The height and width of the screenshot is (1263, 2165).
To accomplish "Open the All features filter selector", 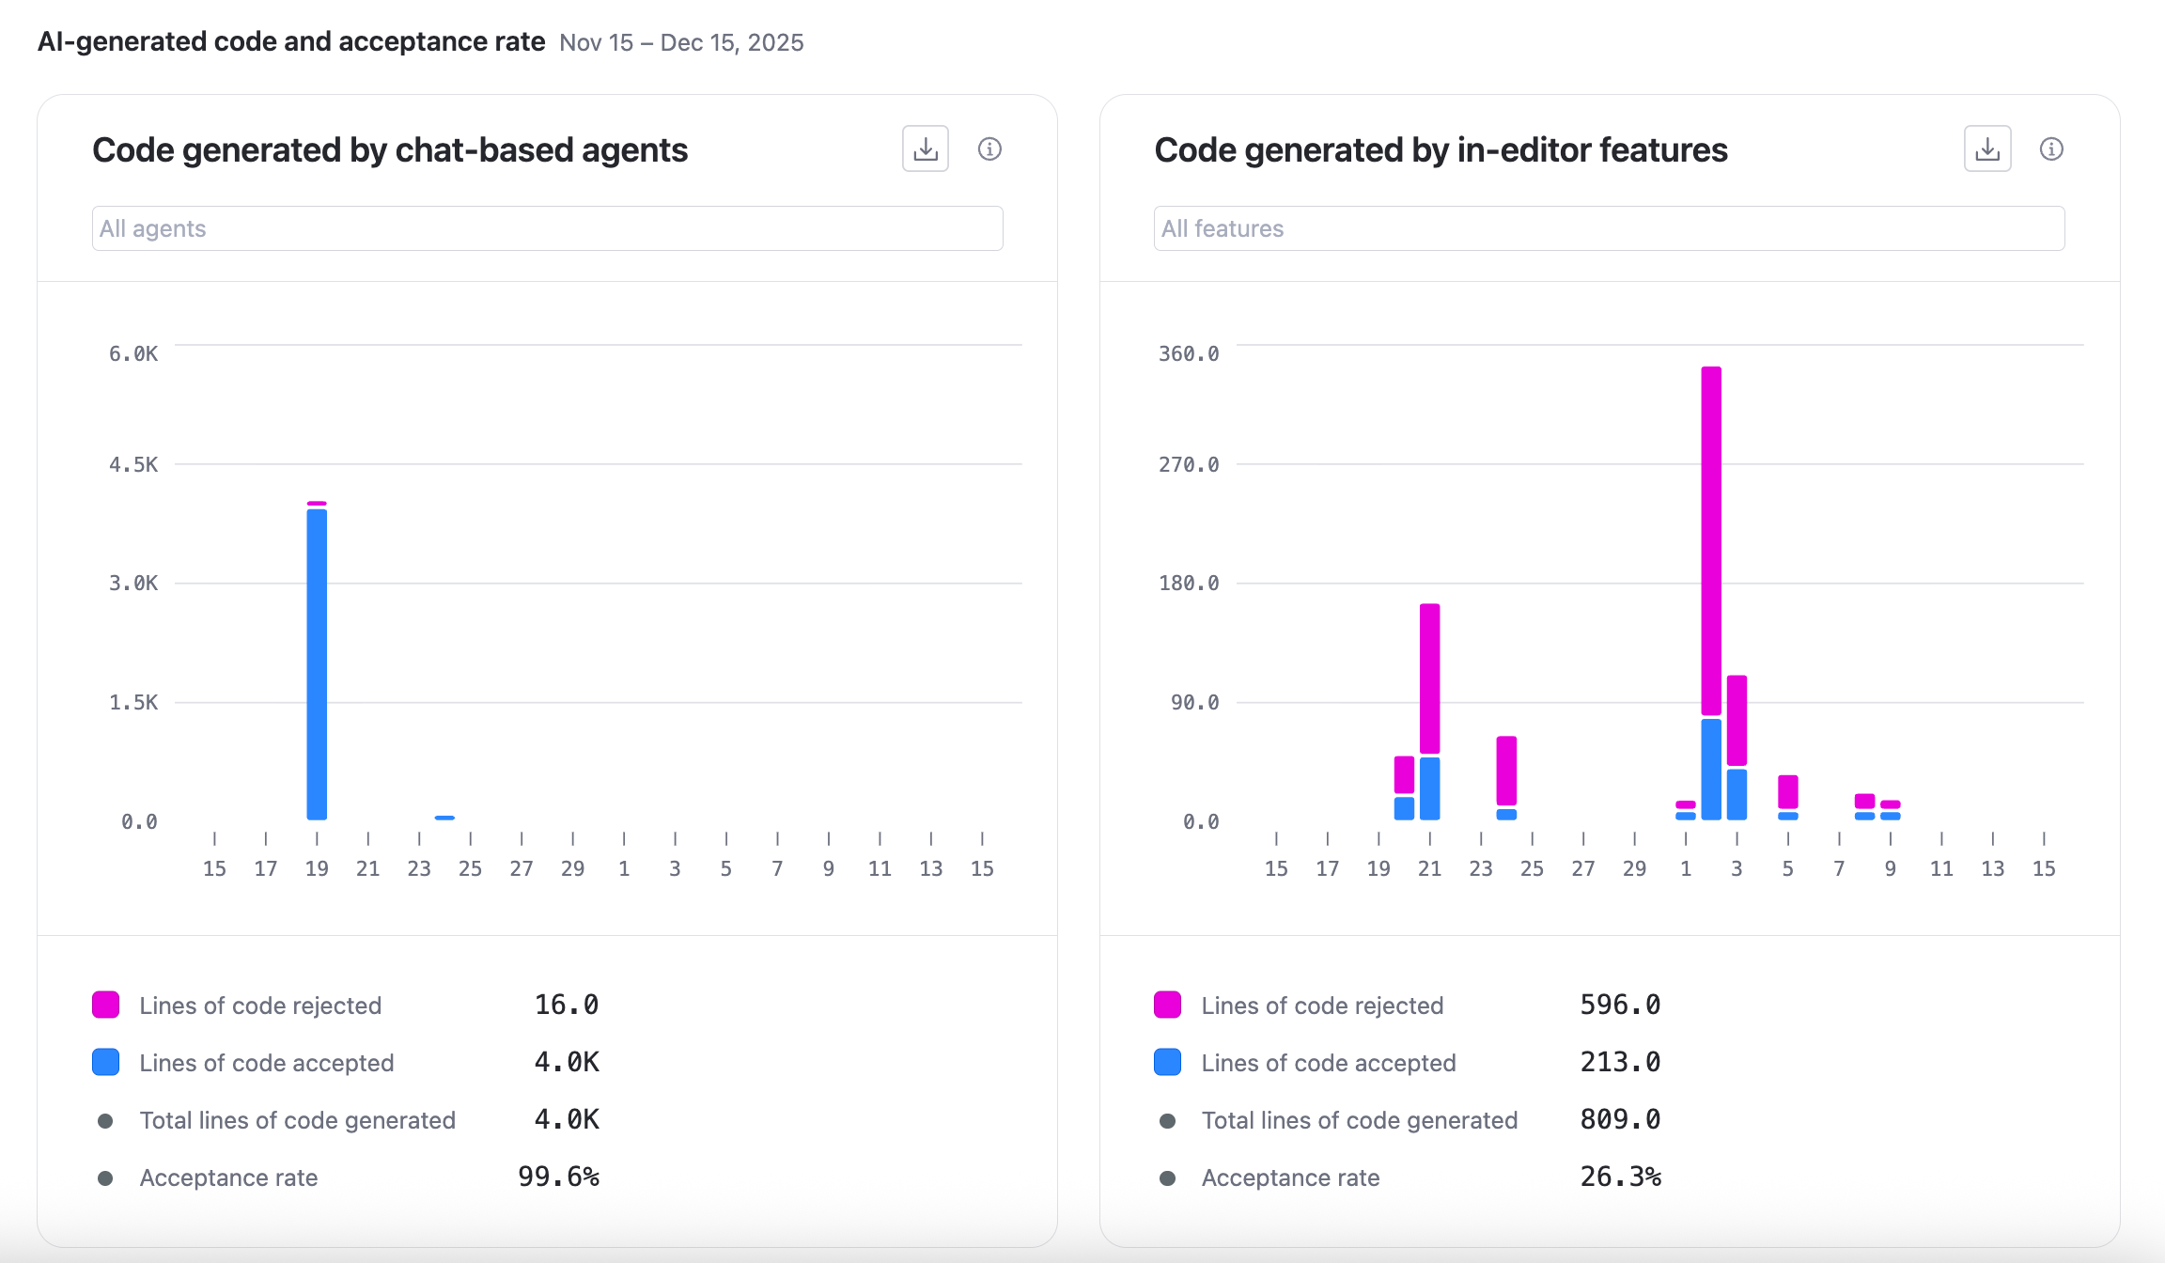I will point(1609,227).
